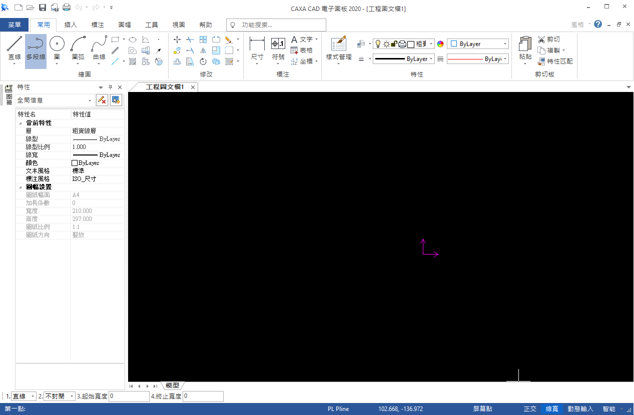Click the trim tool icon
Image resolution: width=634 pixels, height=415 pixels.
[x=190, y=39]
